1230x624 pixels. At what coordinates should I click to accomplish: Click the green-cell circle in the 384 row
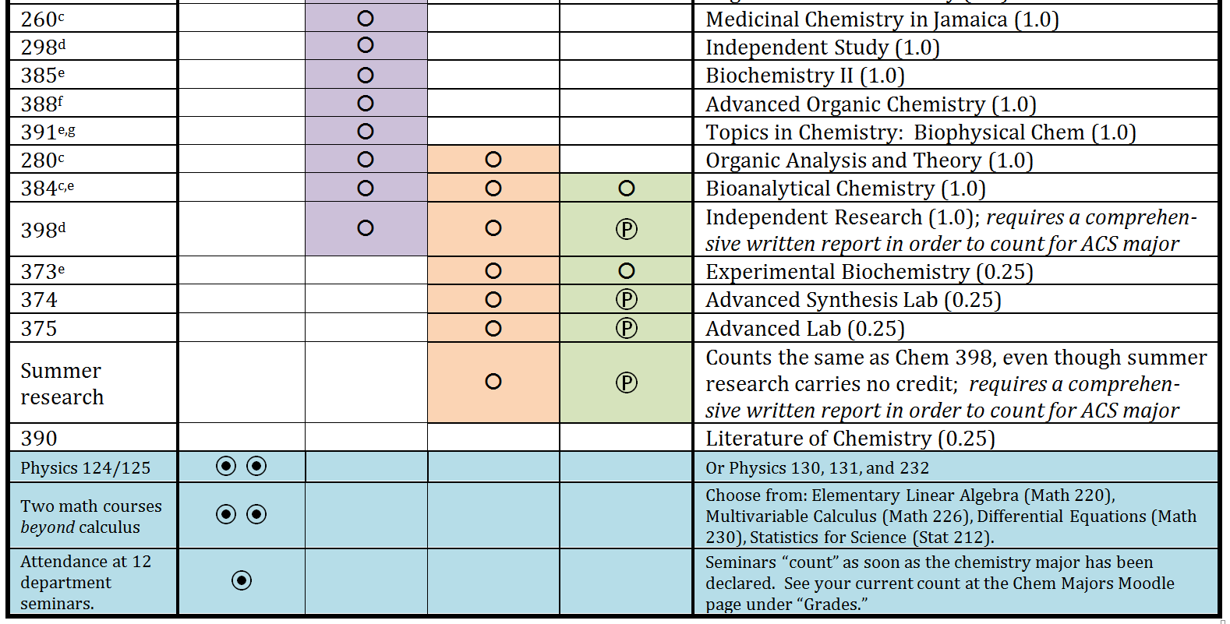[x=627, y=189]
